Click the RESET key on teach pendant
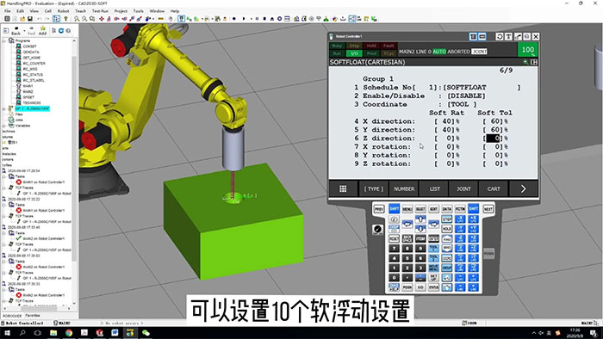 click(x=394, y=238)
